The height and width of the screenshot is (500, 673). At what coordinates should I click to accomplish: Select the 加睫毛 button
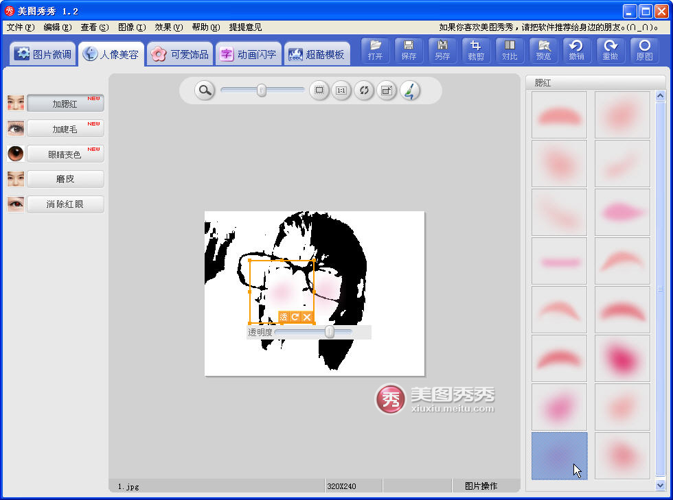pos(65,129)
